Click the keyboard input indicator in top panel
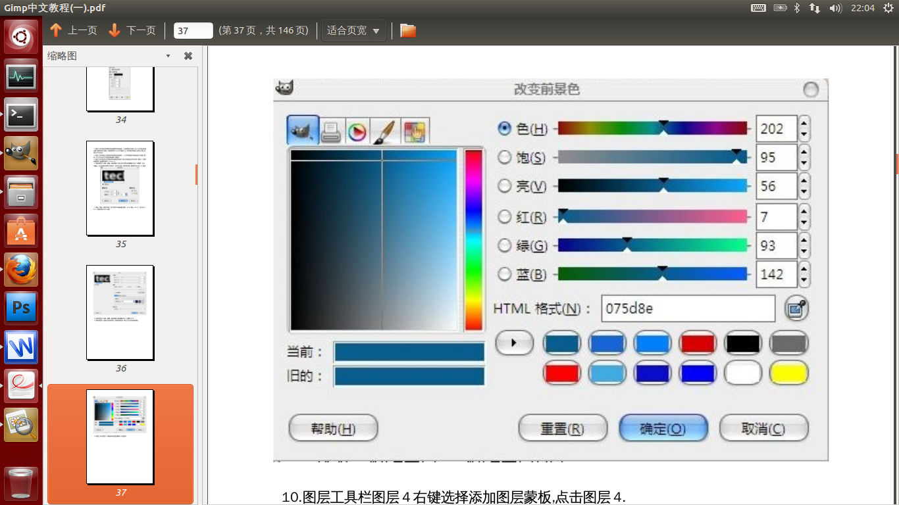The width and height of the screenshot is (899, 505). tap(758, 8)
